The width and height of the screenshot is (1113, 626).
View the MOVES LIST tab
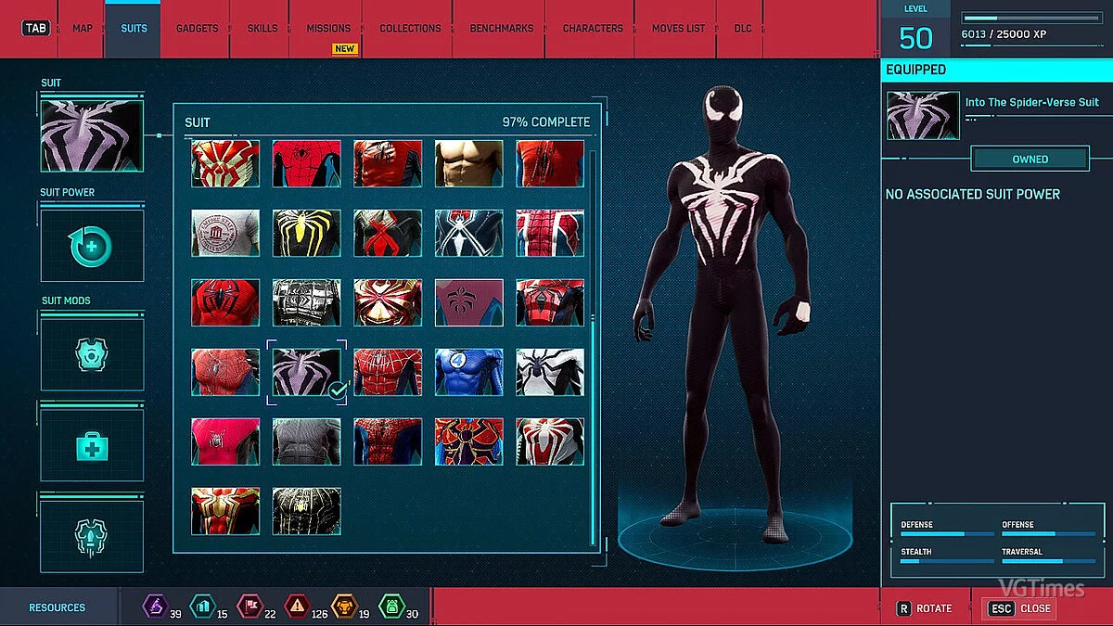[678, 29]
